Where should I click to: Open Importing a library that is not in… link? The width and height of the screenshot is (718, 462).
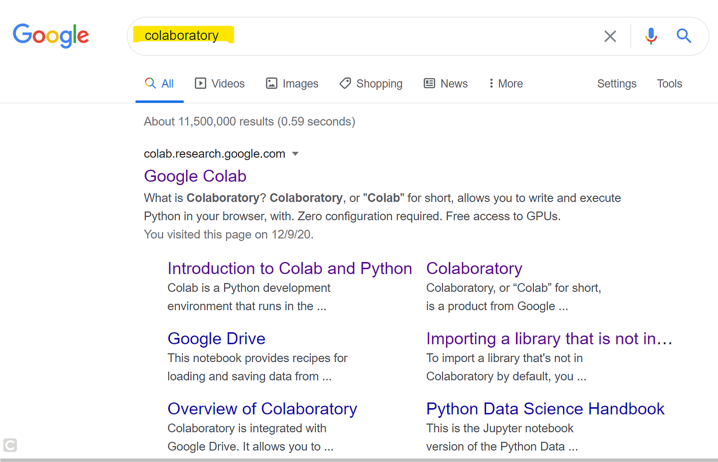tap(549, 338)
